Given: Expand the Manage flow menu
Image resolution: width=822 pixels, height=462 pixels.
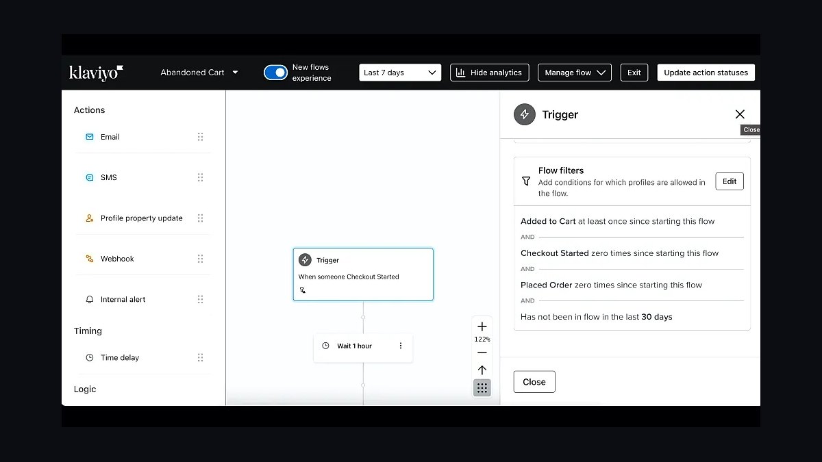Looking at the screenshot, I should tap(575, 73).
